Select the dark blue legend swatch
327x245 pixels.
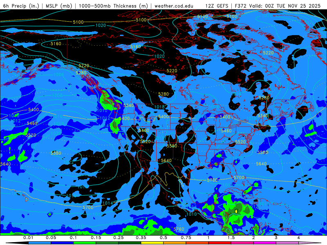(62, 243)
